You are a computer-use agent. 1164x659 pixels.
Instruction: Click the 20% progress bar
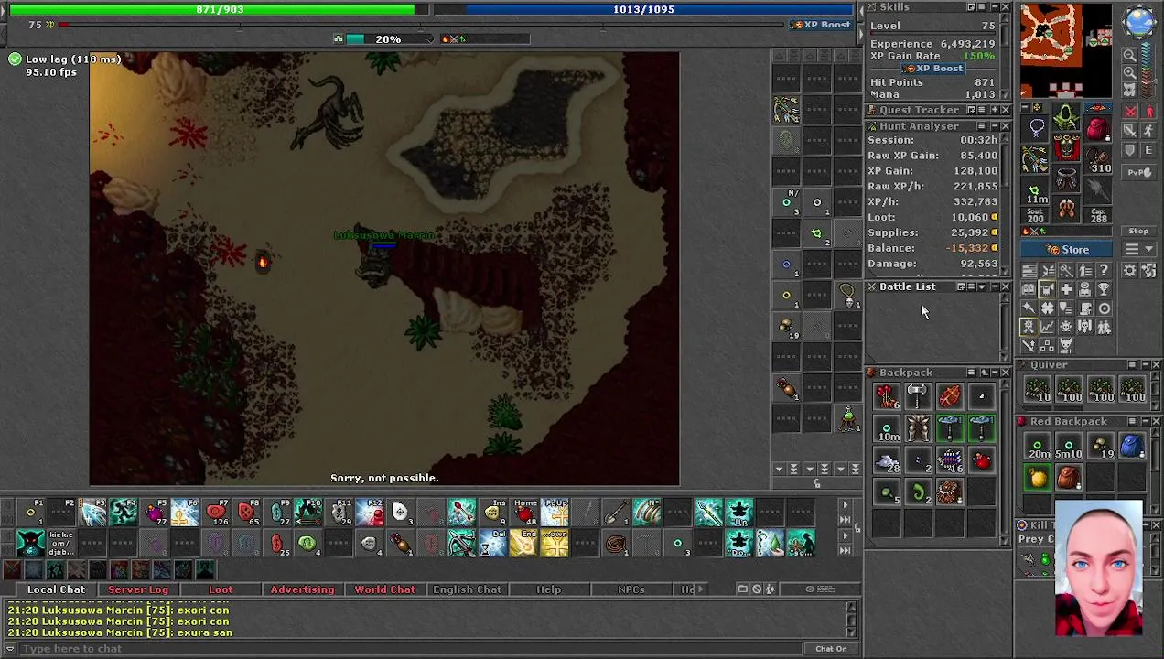tap(387, 39)
